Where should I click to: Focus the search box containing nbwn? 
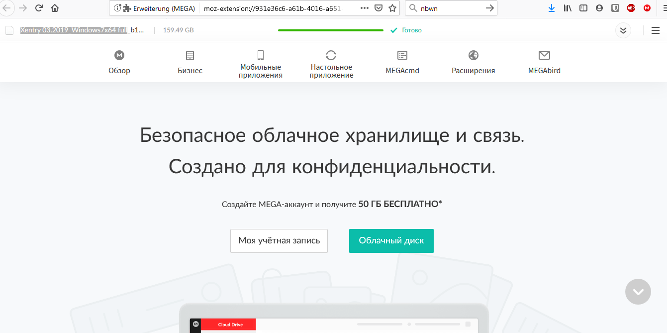pos(451,8)
